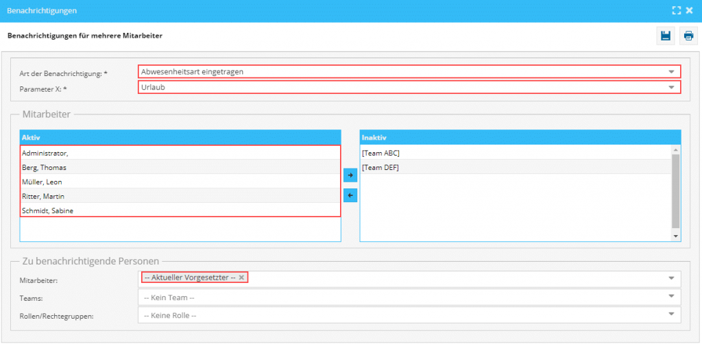Click the save disk icon
The height and width of the screenshot is (344, 702).
[x=664, y=36]
